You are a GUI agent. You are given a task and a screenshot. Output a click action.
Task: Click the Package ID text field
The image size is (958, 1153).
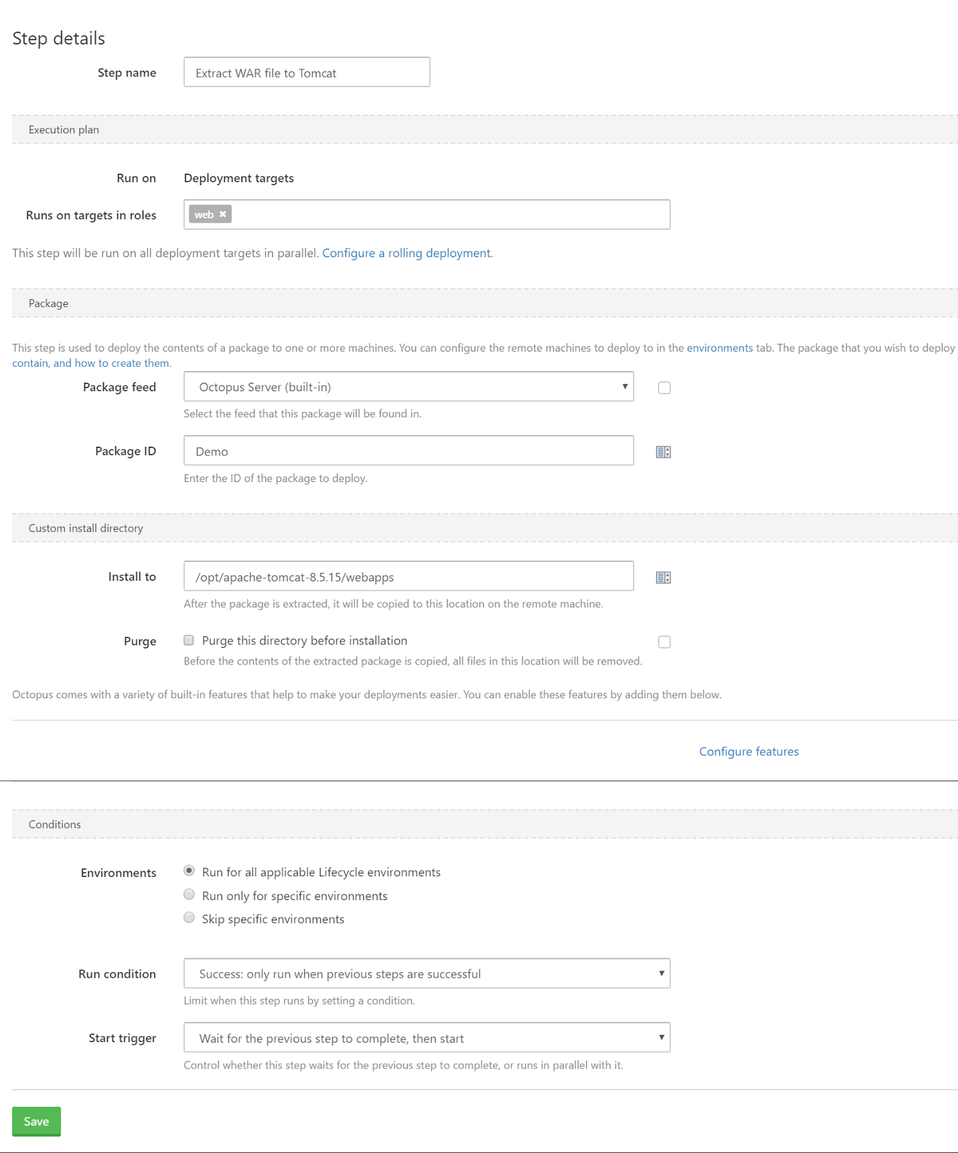coord(408,450)
